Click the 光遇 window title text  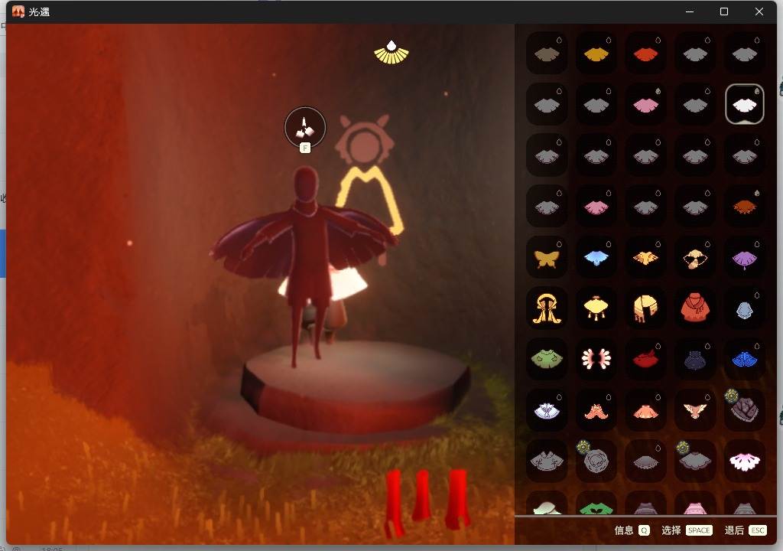click(x=39, y=12)
